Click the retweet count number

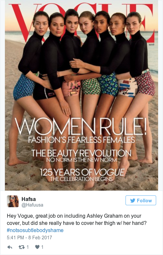(x=27, y=247)
